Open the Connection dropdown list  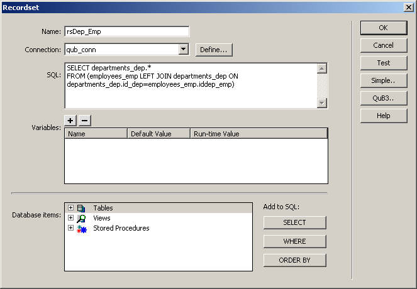click(x=183, y=49)
